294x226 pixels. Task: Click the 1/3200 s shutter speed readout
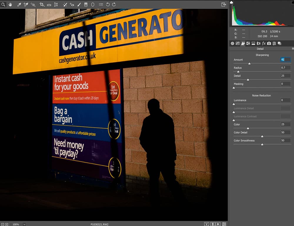[275, 31]
